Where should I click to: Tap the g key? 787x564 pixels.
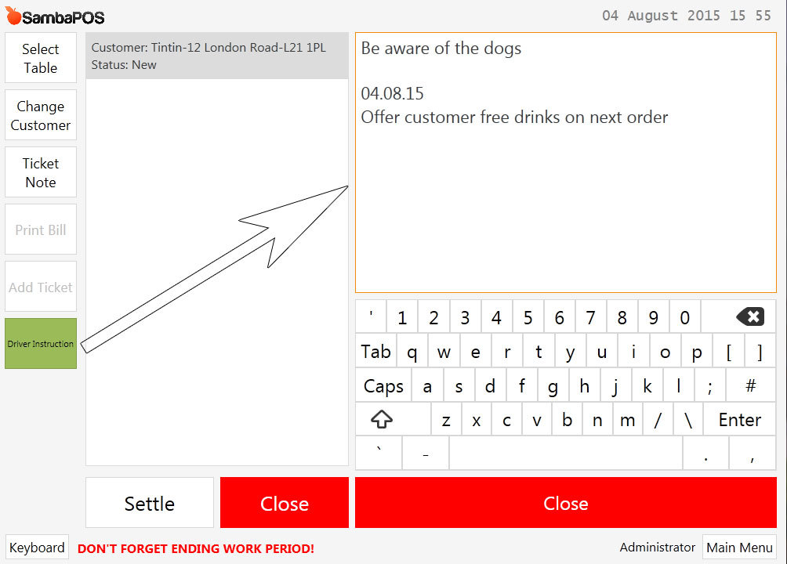click(x=553, y=385)
